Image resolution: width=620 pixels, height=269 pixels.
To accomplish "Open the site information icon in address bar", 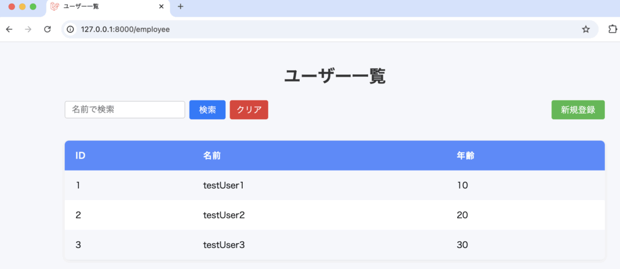I will coord(70,29).
